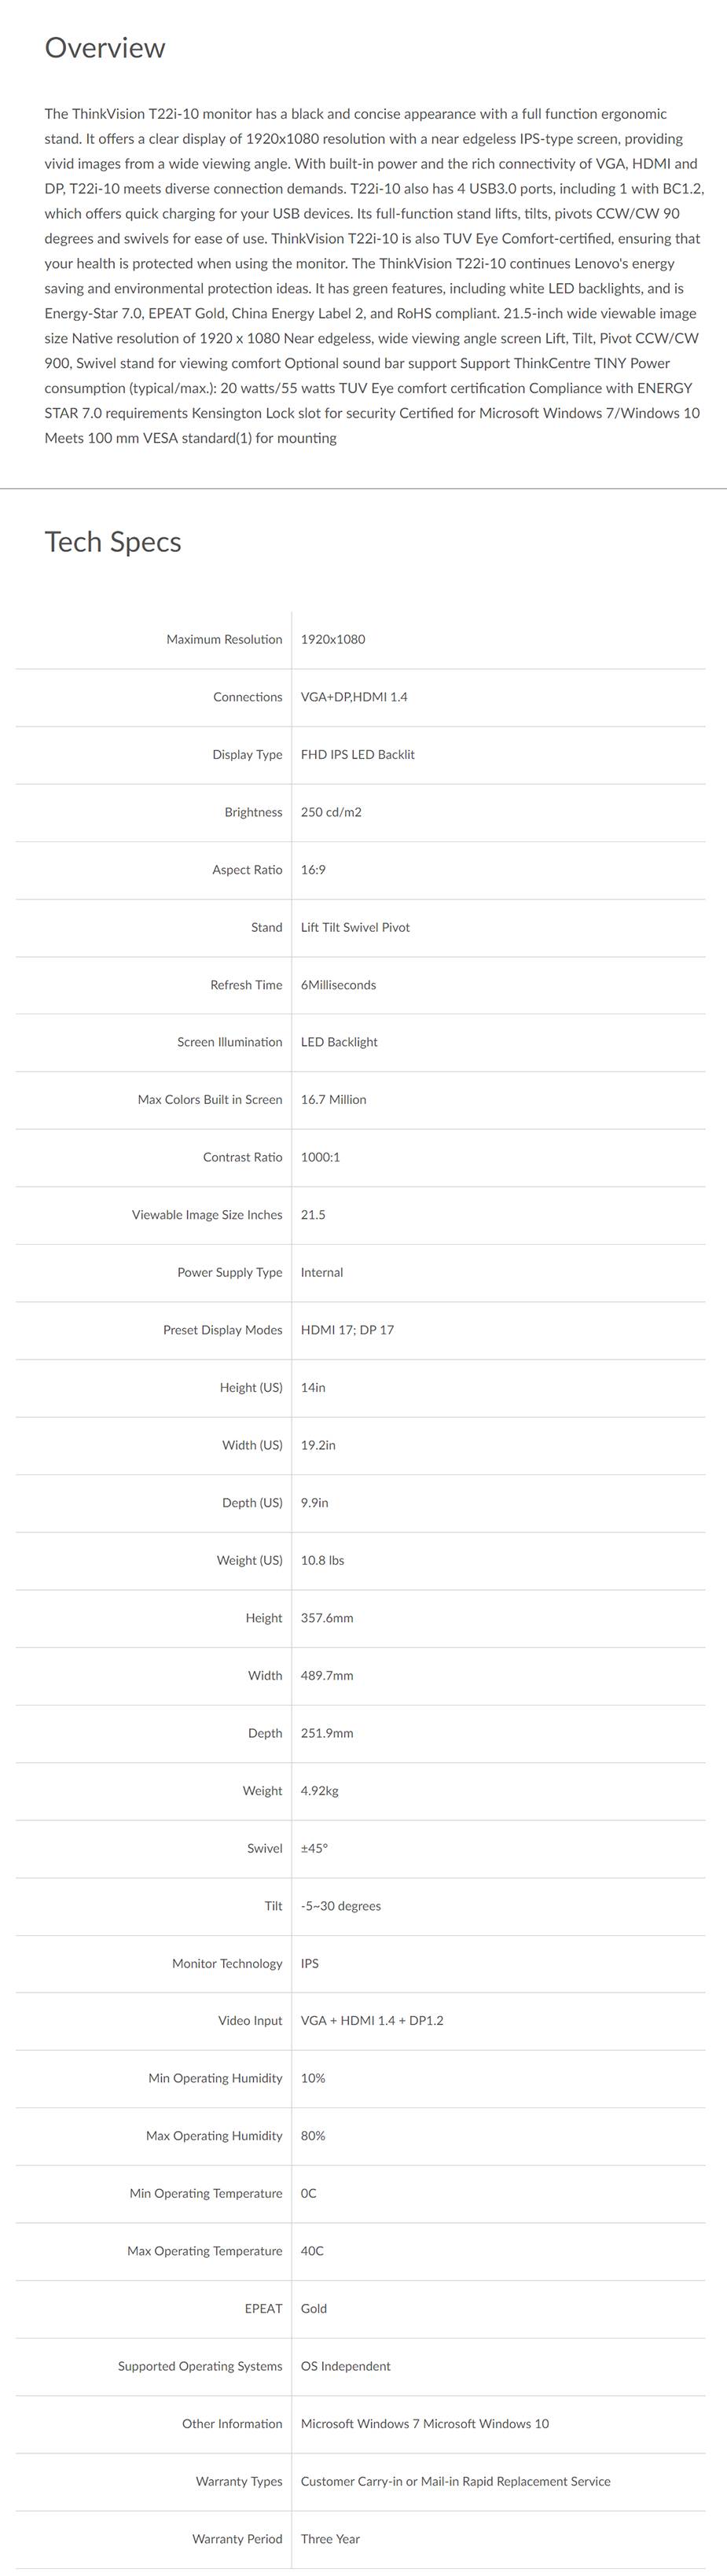Click the 1920x1080 resolution value

coord(333,640)
